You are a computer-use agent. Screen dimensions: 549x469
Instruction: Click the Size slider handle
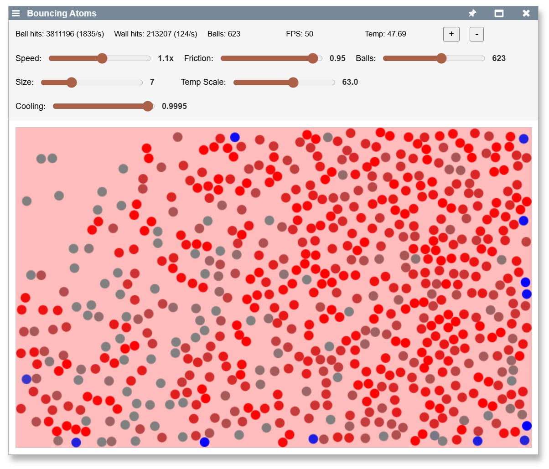click(72, 82)
